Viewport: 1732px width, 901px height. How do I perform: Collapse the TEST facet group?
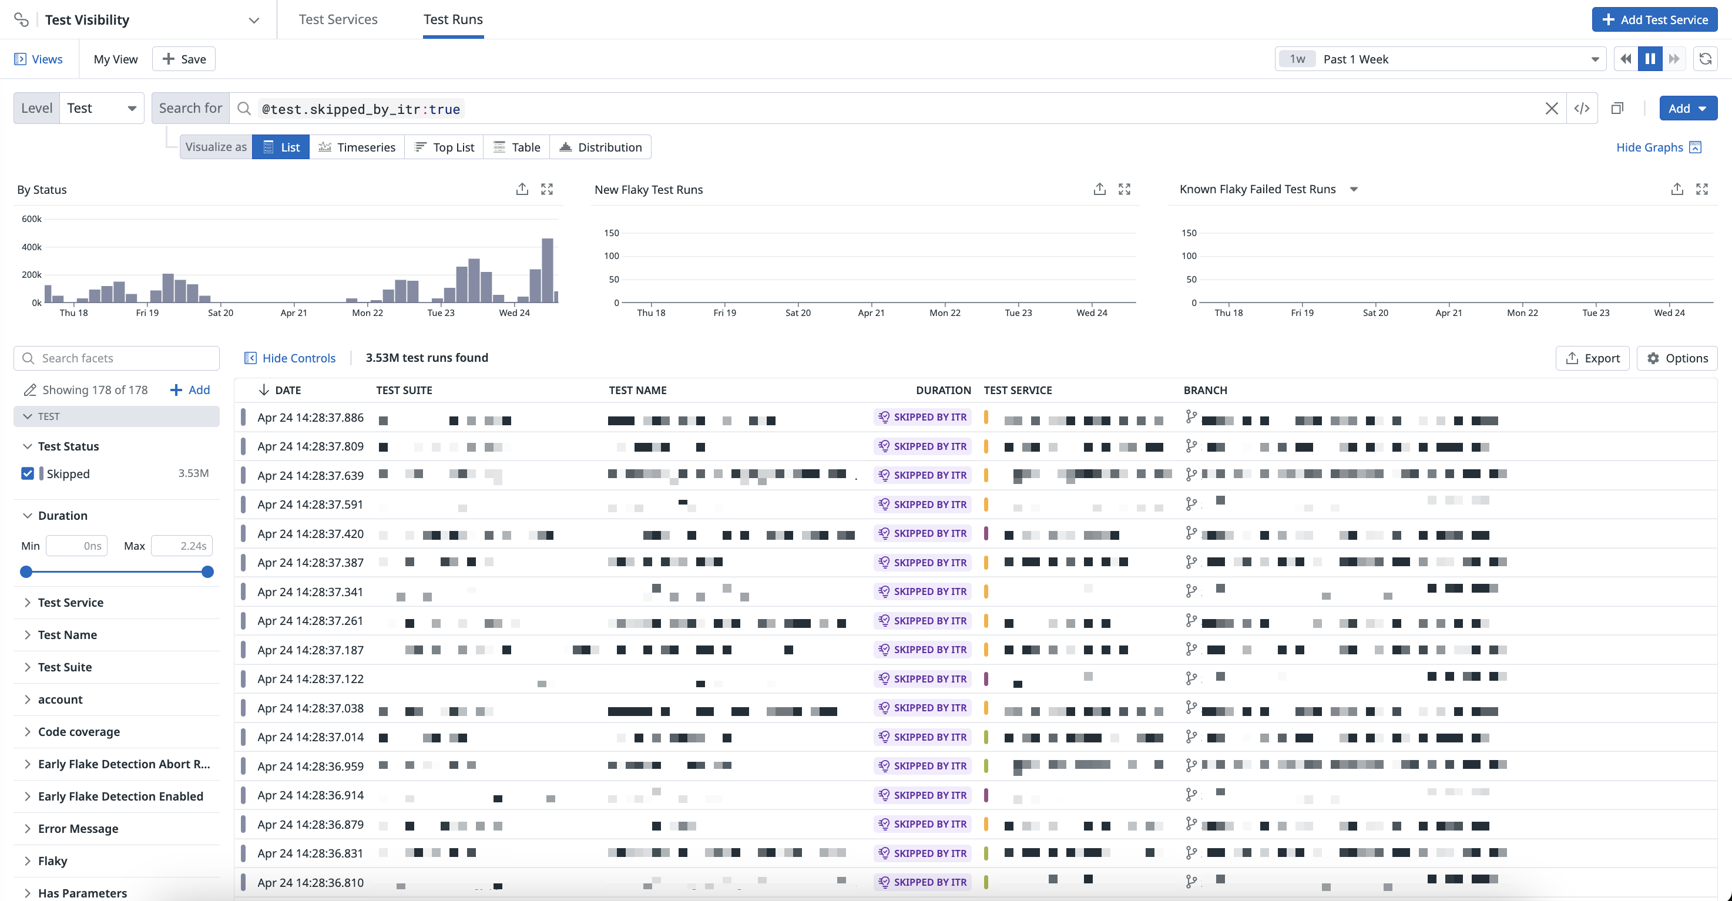(x=116, y=416)
